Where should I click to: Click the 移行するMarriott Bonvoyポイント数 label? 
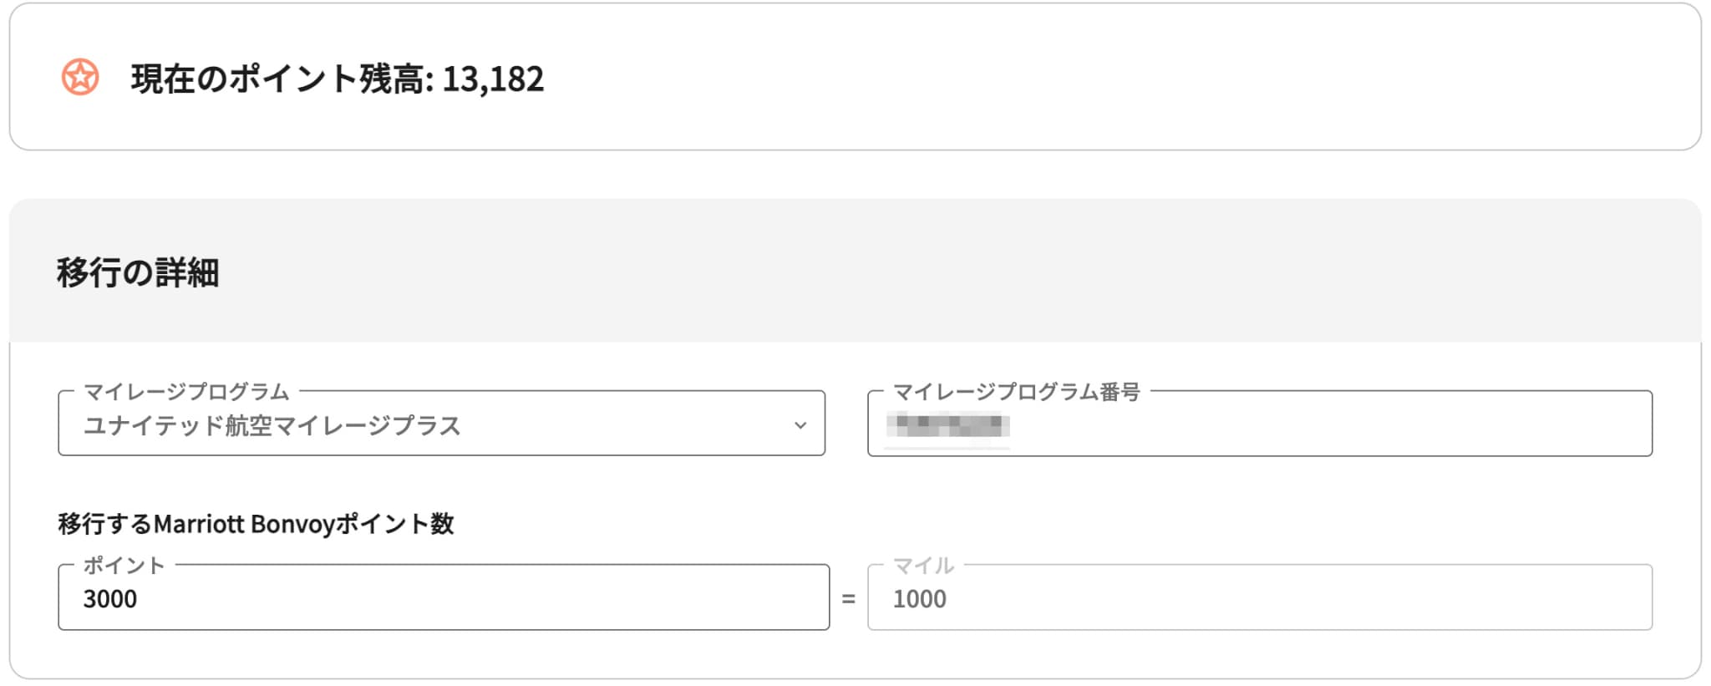(256, 524)
